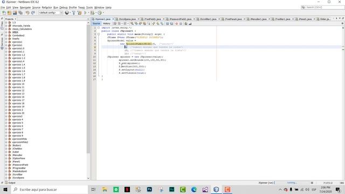Open the Debug Project dropdown arrow
This screenshot has height=194, width=345.
(x=96, y=13)
